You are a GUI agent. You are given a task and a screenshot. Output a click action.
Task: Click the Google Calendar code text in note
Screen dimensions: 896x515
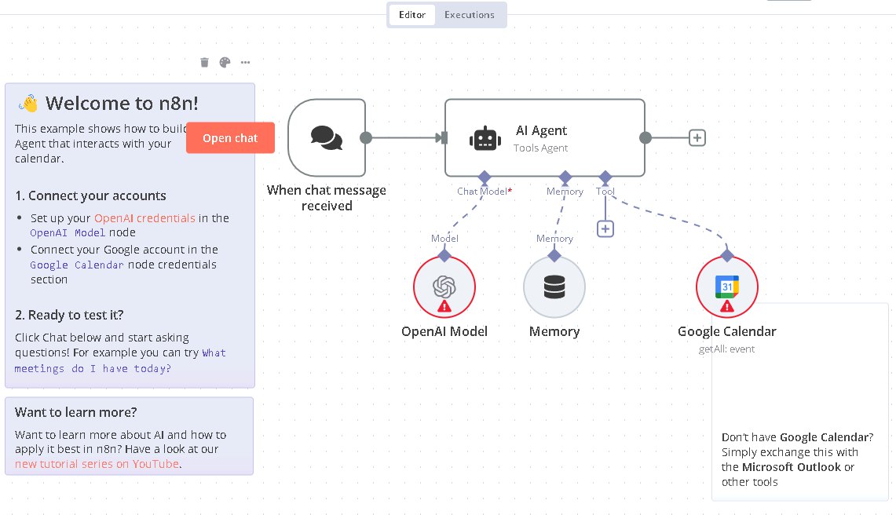point(77,265)
